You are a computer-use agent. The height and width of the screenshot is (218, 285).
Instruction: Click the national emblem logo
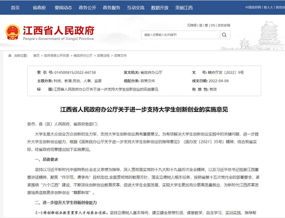12,32
